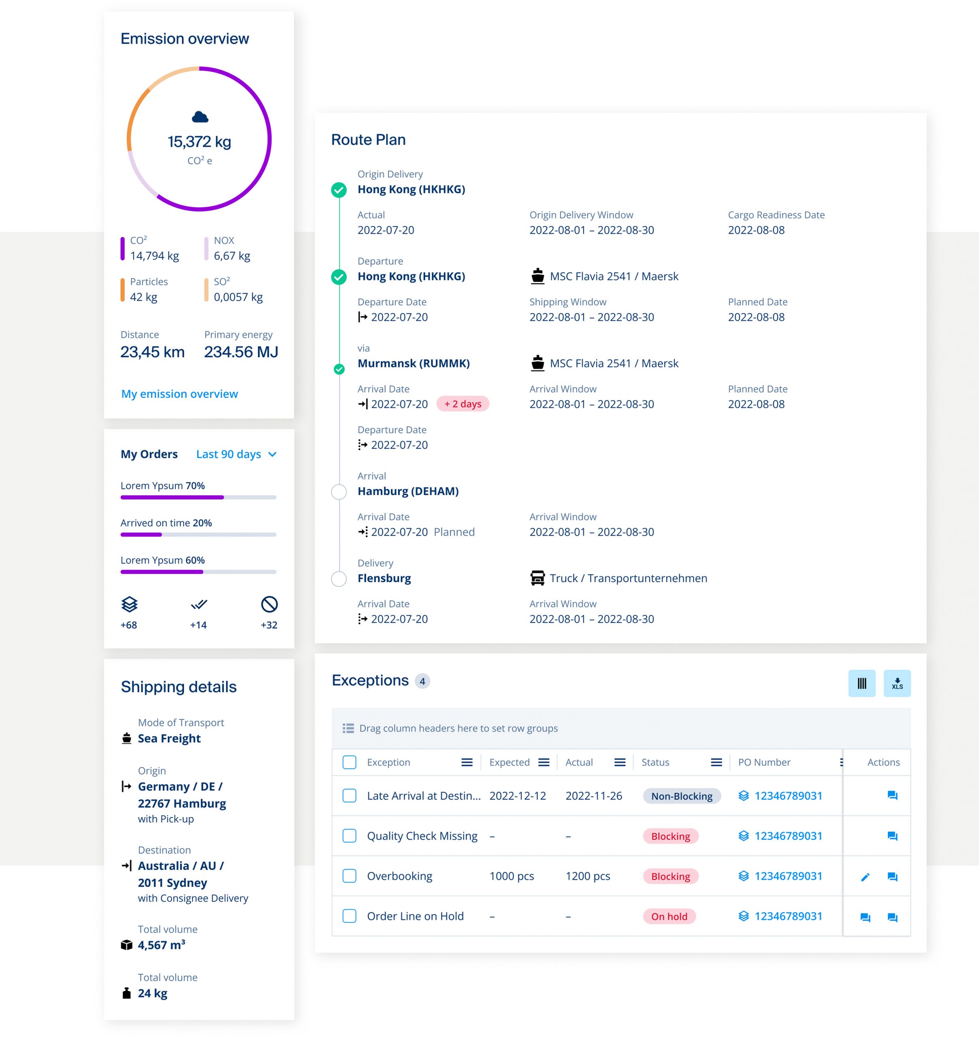The width and height of the screenshot is (979, 1037).
Task: Open the My emission overview link
Action: (179, 394)
